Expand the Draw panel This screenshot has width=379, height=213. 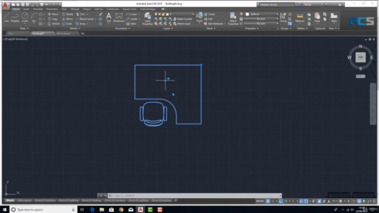click(24, 28)
